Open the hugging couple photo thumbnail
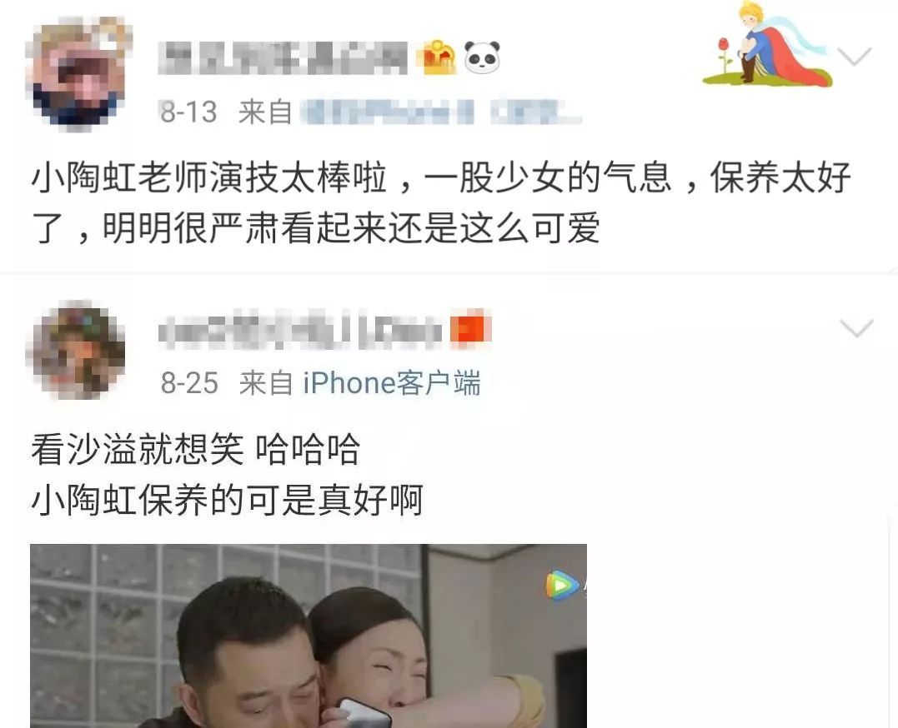 309,636
